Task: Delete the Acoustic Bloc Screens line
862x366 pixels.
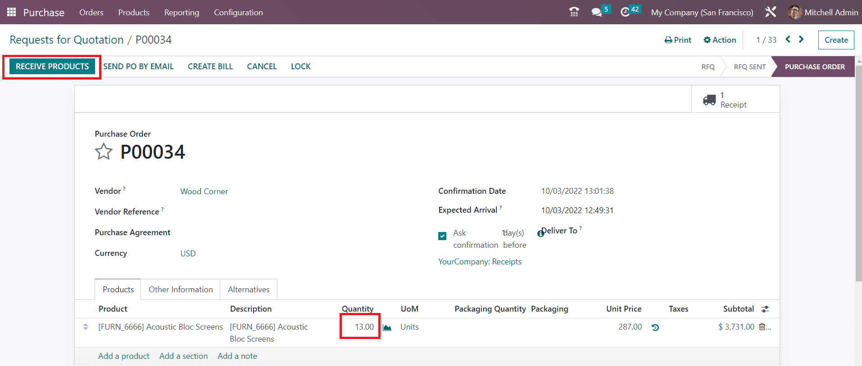Action: coord(762,327)
